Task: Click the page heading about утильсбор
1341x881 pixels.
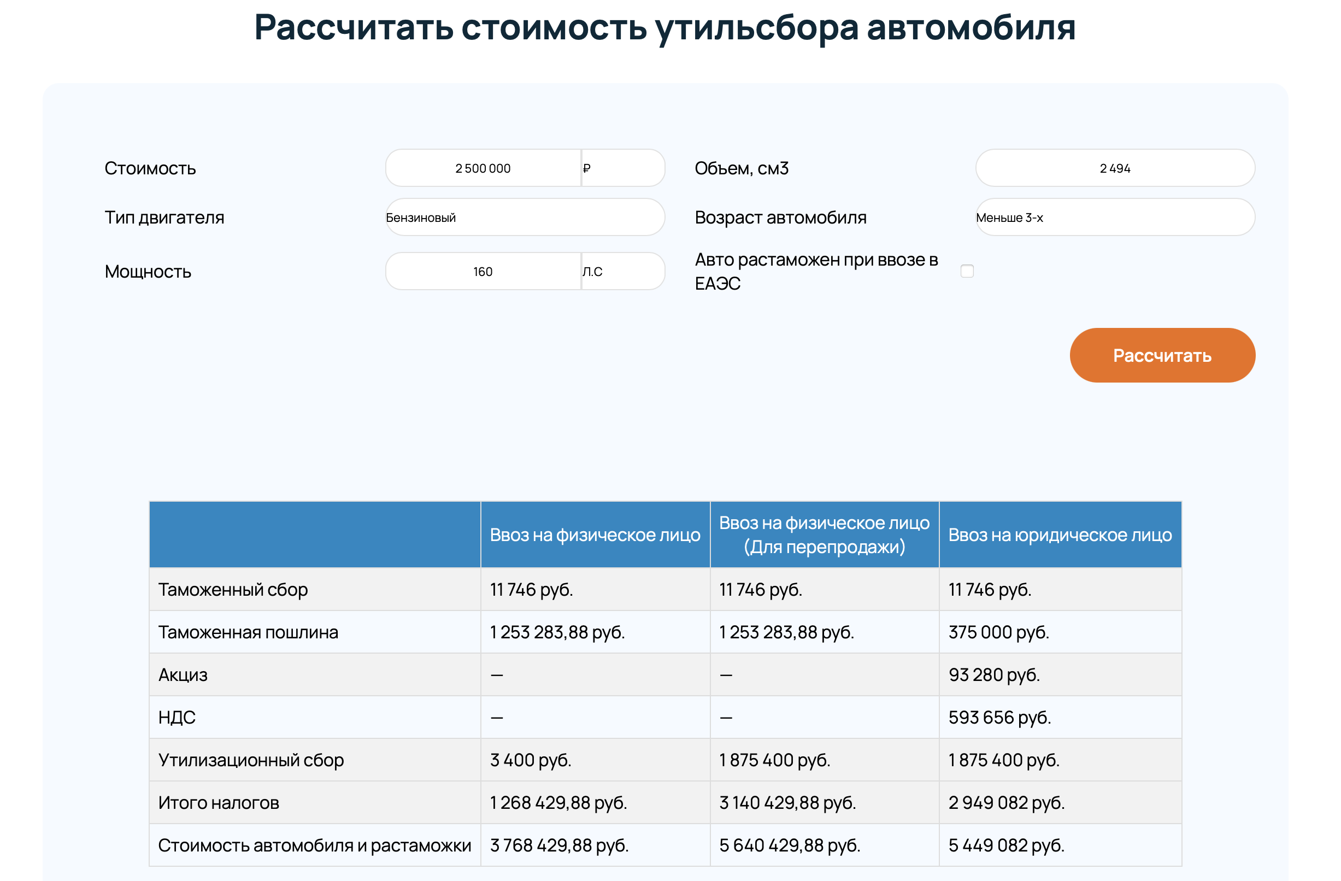Action: coord(665,27)
